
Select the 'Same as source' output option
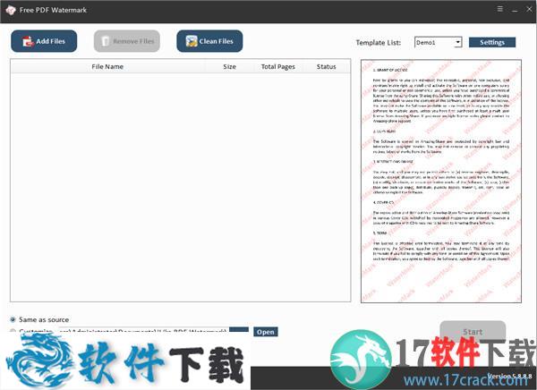(13, 319)
